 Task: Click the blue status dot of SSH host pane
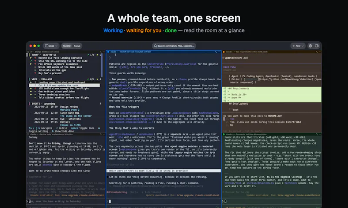coord(108,52)
